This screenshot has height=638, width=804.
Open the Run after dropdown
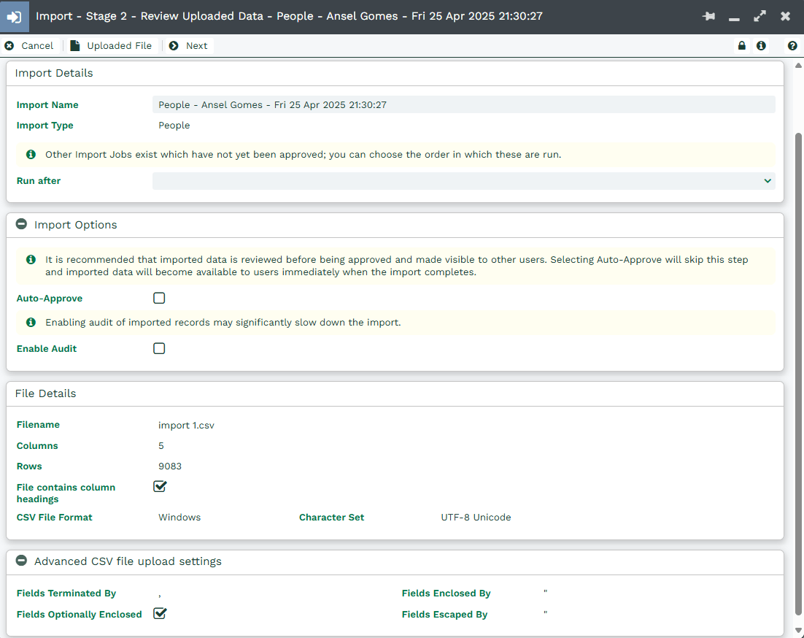click(463, 180)
